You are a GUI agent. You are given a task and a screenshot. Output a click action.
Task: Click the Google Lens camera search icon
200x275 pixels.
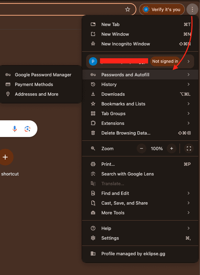pyautogui.click(x=27, y=129)
